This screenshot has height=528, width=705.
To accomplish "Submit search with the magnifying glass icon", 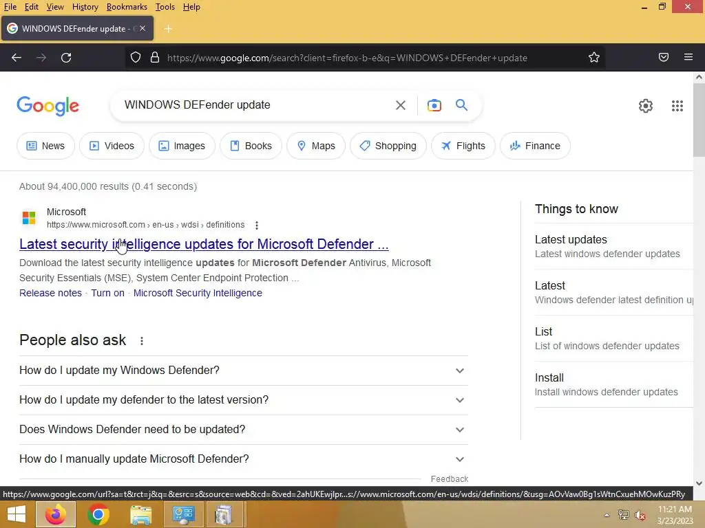I will click(x=461, y=105).
